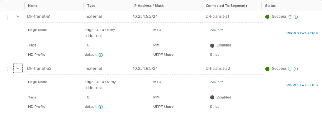Refresh status of DR-transit-a2 interface
This screenshot has width=322, height=115.
coord(290,69)
